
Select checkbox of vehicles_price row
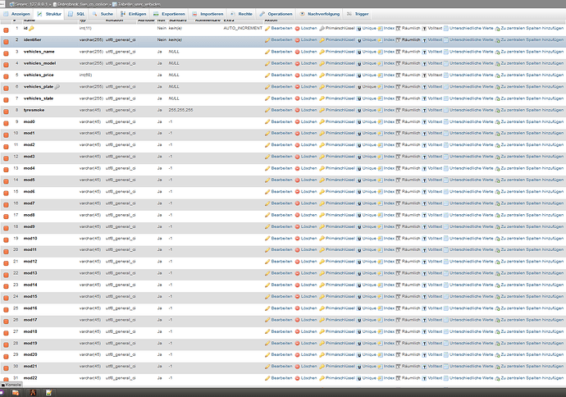pyautogui.click(x=6, y=77)
